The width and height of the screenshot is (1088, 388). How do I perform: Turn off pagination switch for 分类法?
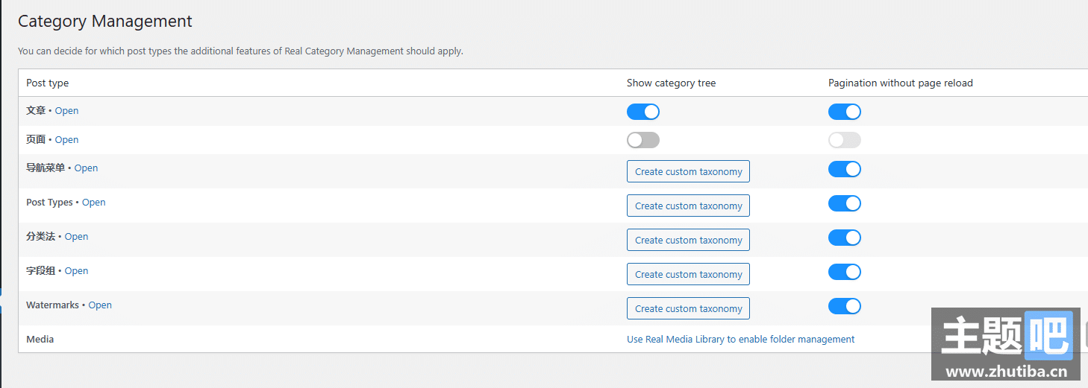tap(845, 238)
